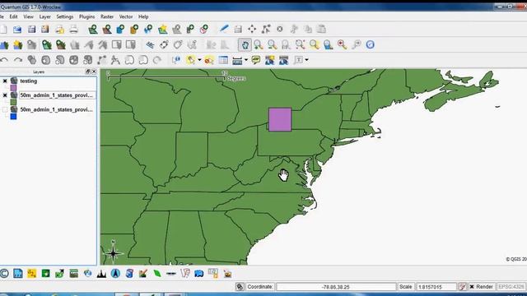The height and width of the screenshot is (296, 527).
Task: Click the Add Raster Layer icon
Action: 107,30
